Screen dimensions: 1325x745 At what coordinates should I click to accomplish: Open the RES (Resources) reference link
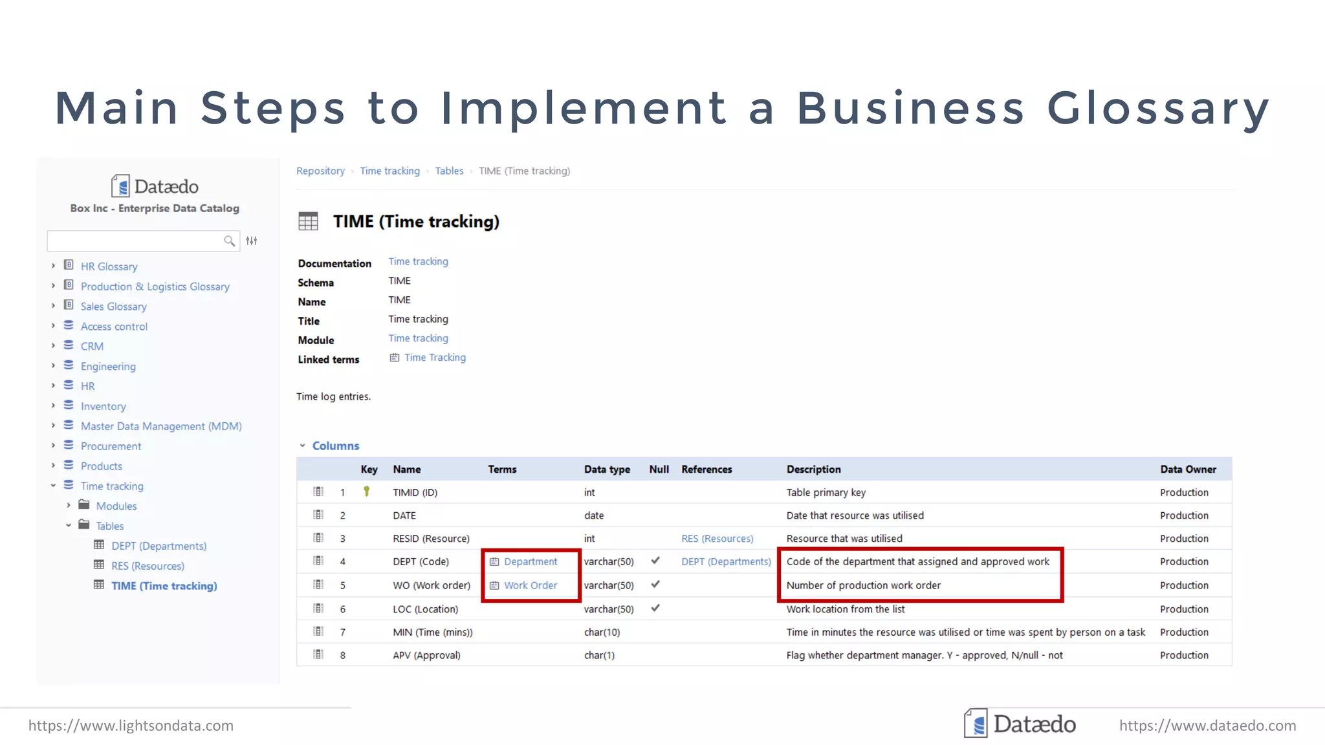click(x=717, y=539)
